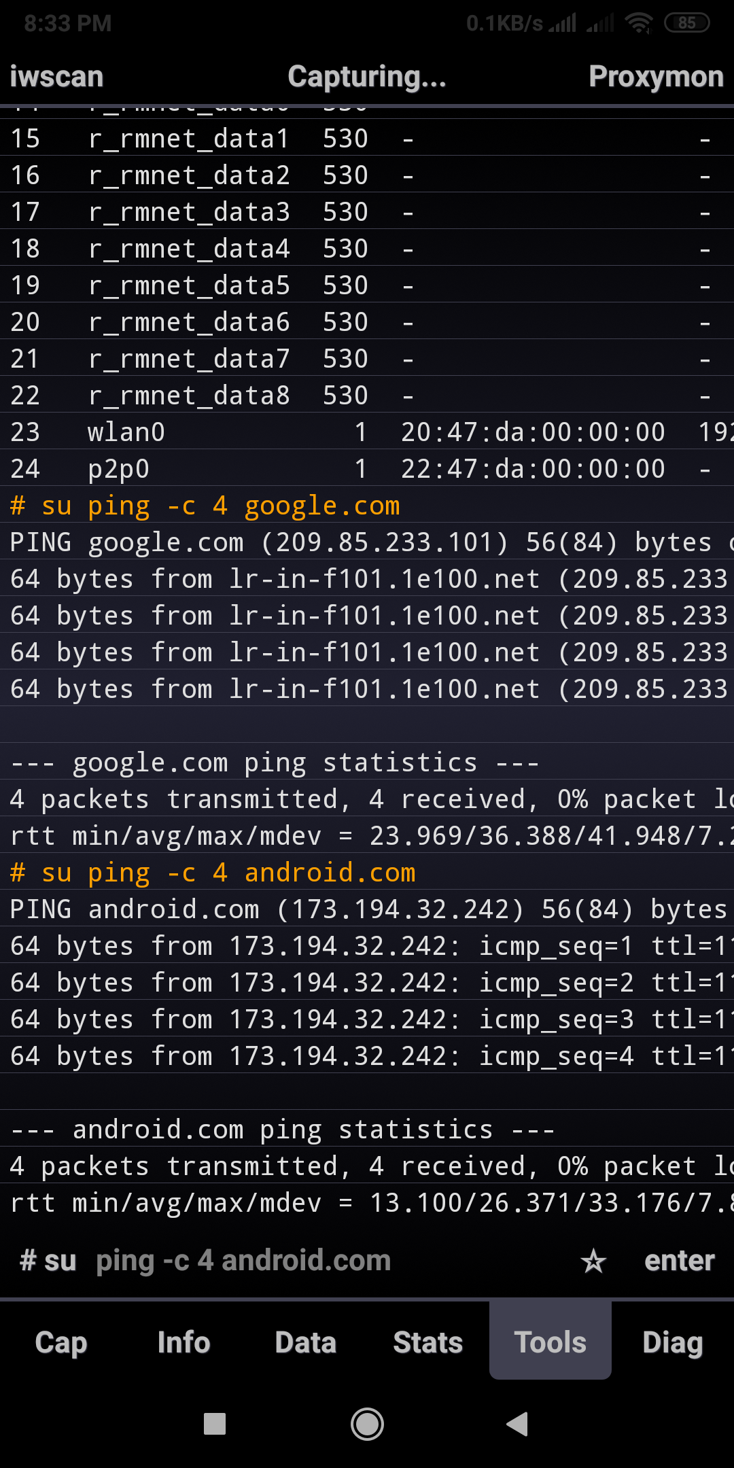734x1468 pixels.
Task: Switch to the Cap tab
Action: [x=61, y=1342]
